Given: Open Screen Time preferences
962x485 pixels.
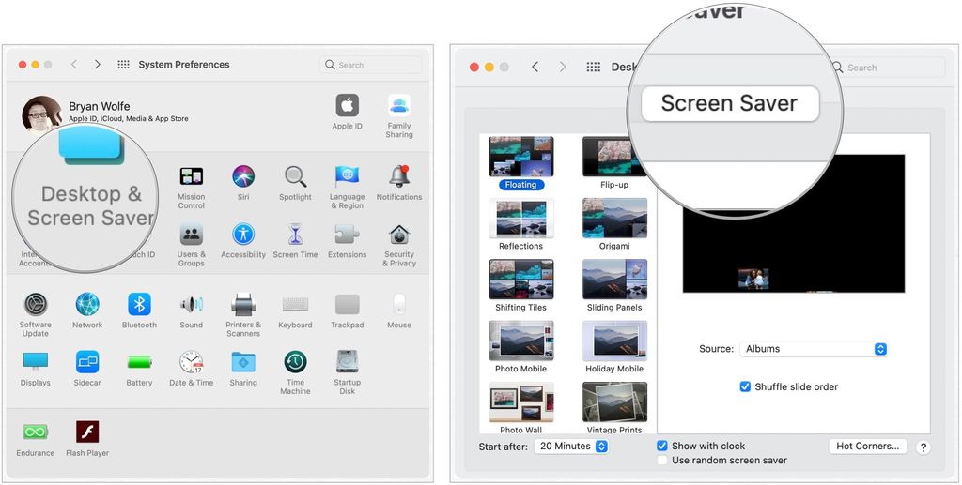Looking at the screenshot, I should coord(295,234).
